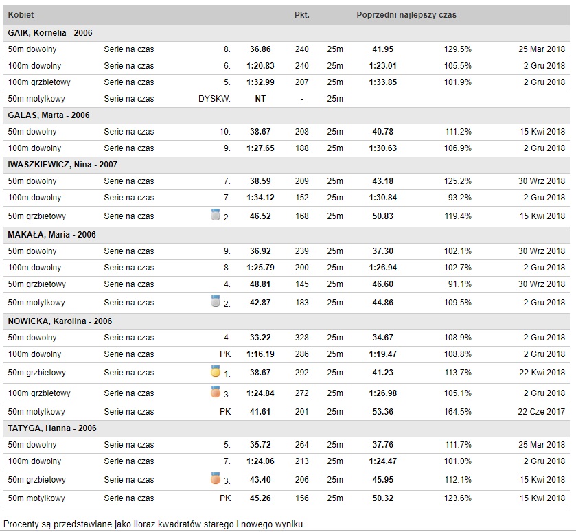Viewport: 576px width, 532px height.
Task: Click silver medal icon for Iwaszkiewicz 50m grzbietowy
Action: click(x=216, y=215)
